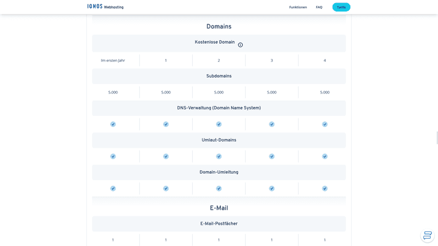
Task: Click middle-column checkmark under Umlaut-Domains
Action: [219, 156]
